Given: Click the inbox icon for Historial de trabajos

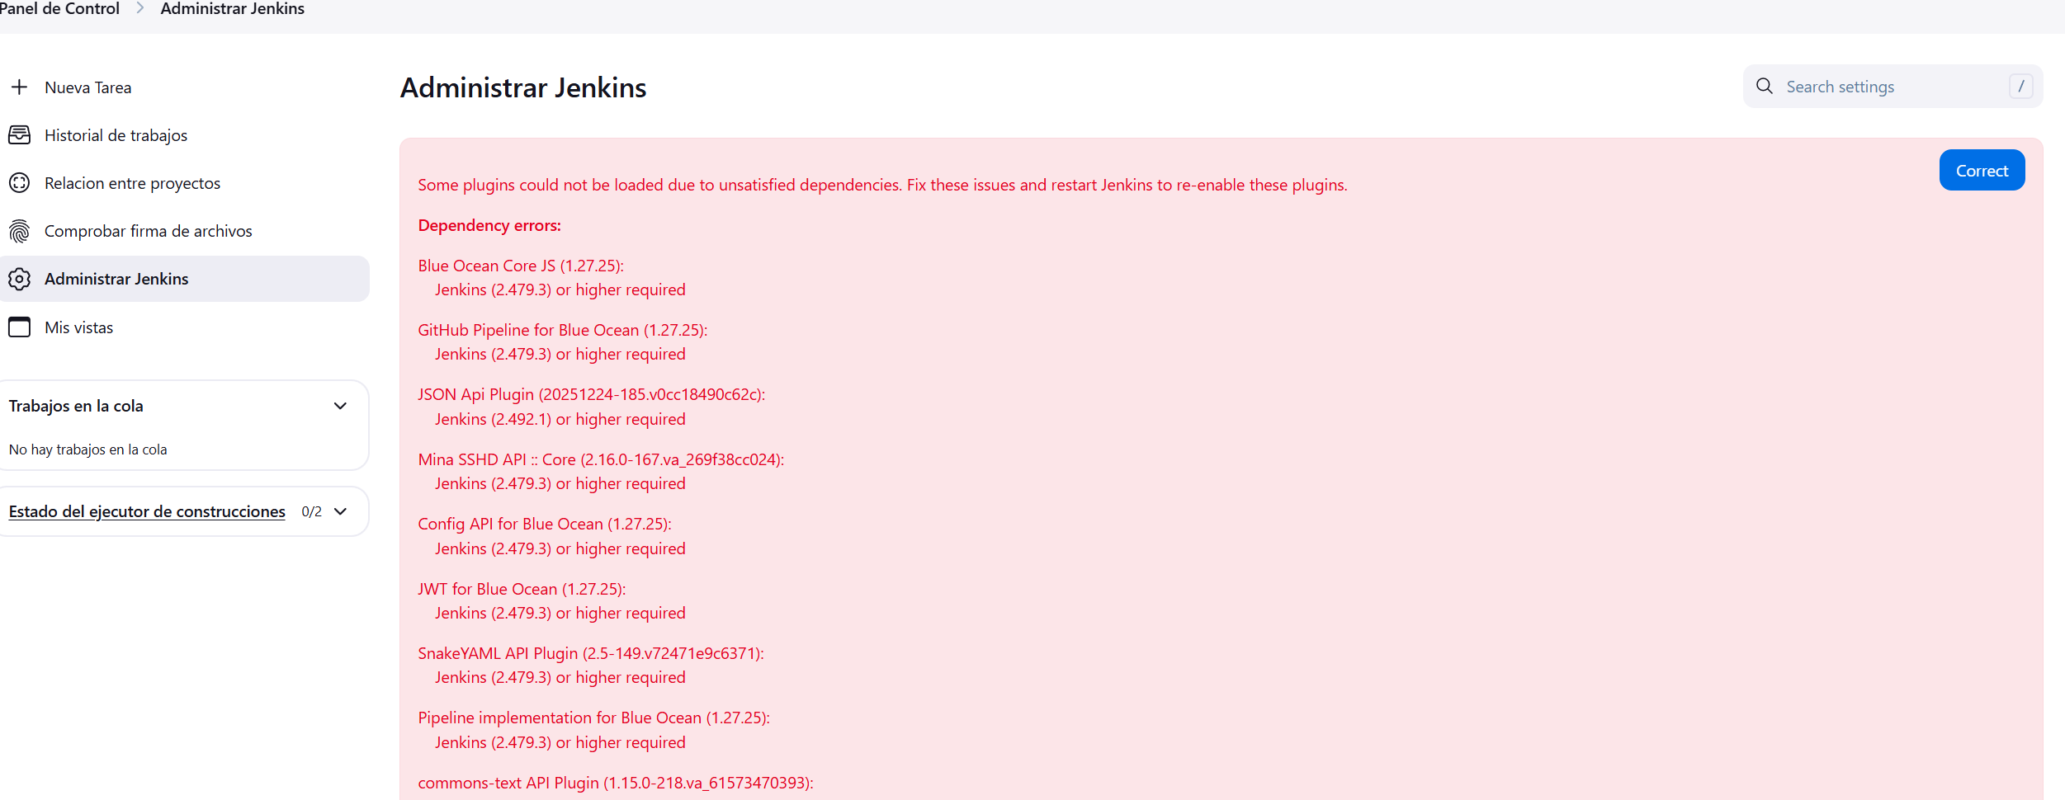Looking at the screenshot, I should [x=20, y=135].
